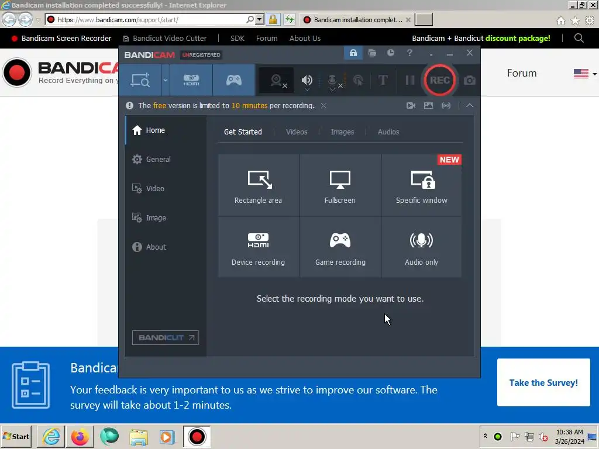Open the Start menu

(16, 436)
